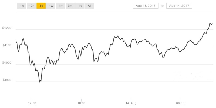This screenshot has height=108, width=216.
Task: Click the $4000 price axis label
Action: point(7,63)
